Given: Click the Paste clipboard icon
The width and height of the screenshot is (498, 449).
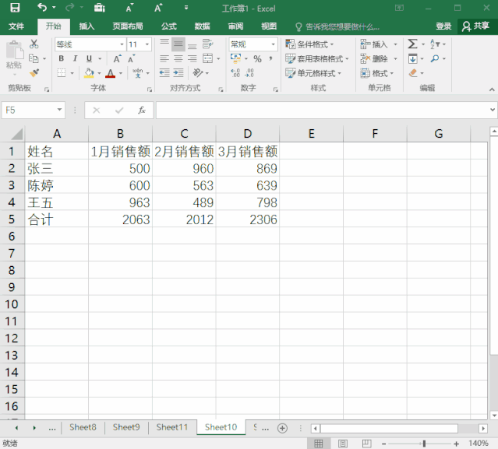Looking at the screenshot, I should point(14,51).
